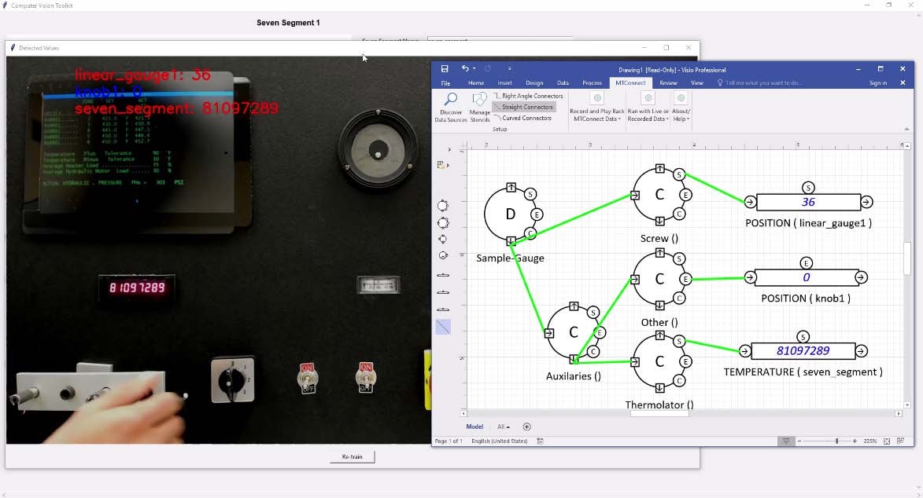The image size is (923, 498).
Task: Click the stencil list icon in Shapes pane
Action: pyautogui.click(x=442, y=165)
